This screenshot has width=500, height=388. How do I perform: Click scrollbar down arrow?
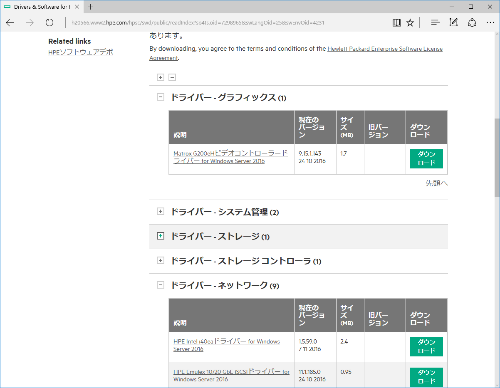tap(497, 384)
